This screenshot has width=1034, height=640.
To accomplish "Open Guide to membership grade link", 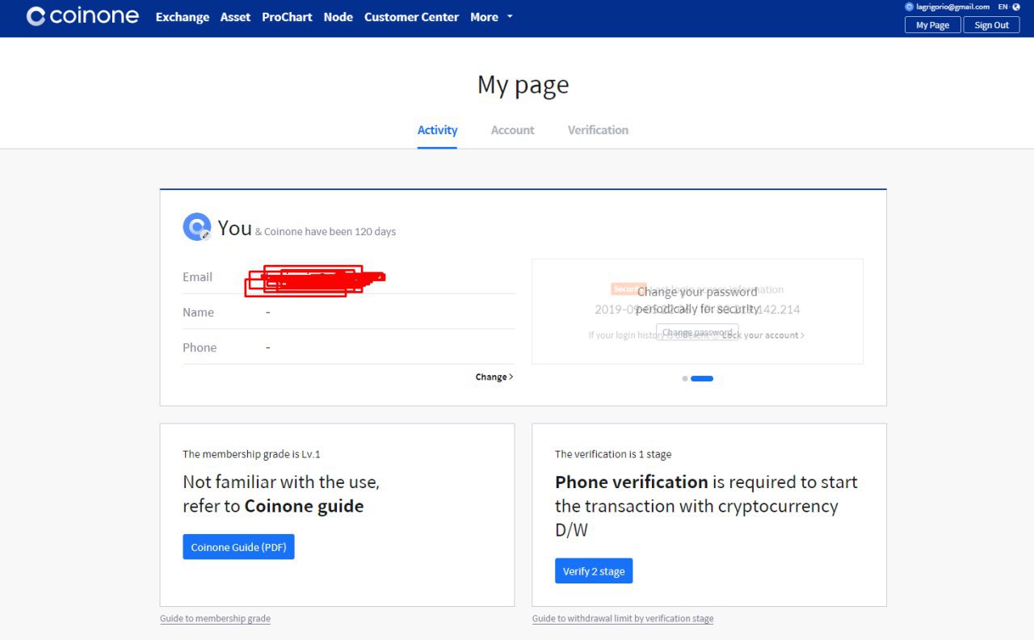I will click(215, 619).
